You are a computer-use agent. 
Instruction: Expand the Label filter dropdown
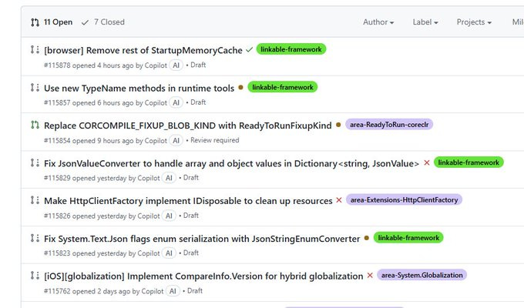click(x=425, y=22)
